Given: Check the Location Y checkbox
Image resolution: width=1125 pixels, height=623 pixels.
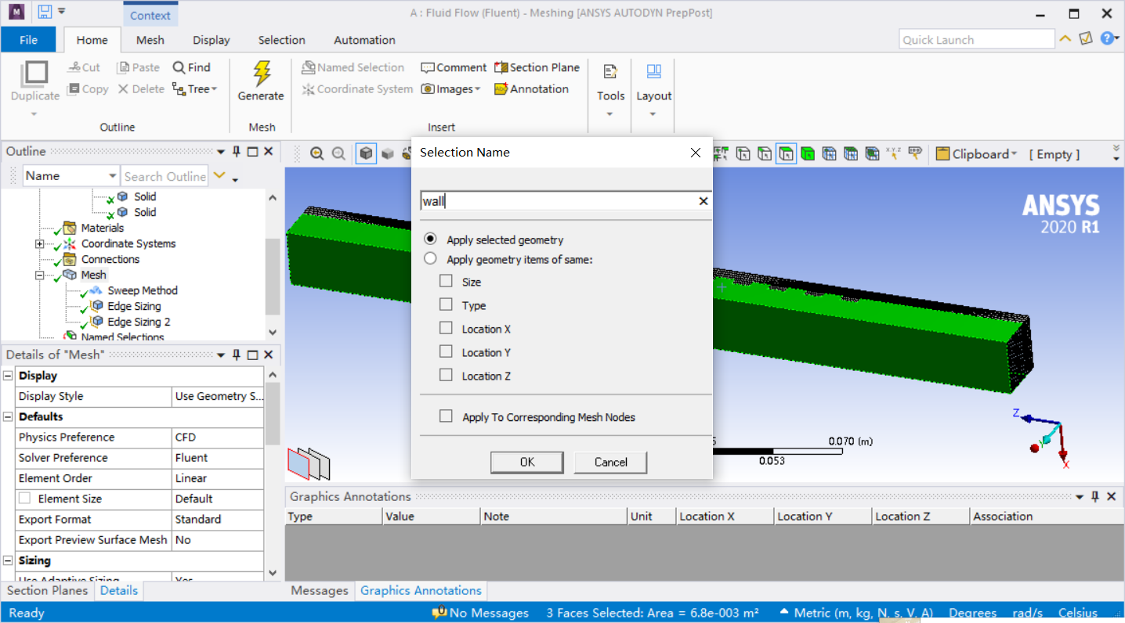Looking at the screenshot, I should click(446, 352).
